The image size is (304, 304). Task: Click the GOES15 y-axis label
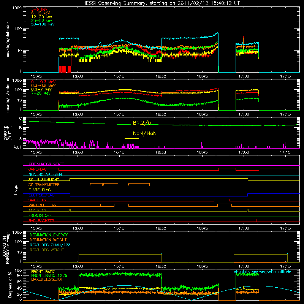8,133
